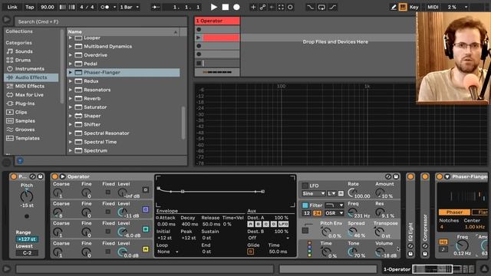Launch the red clip in Operator track

[x=199, y=38]
